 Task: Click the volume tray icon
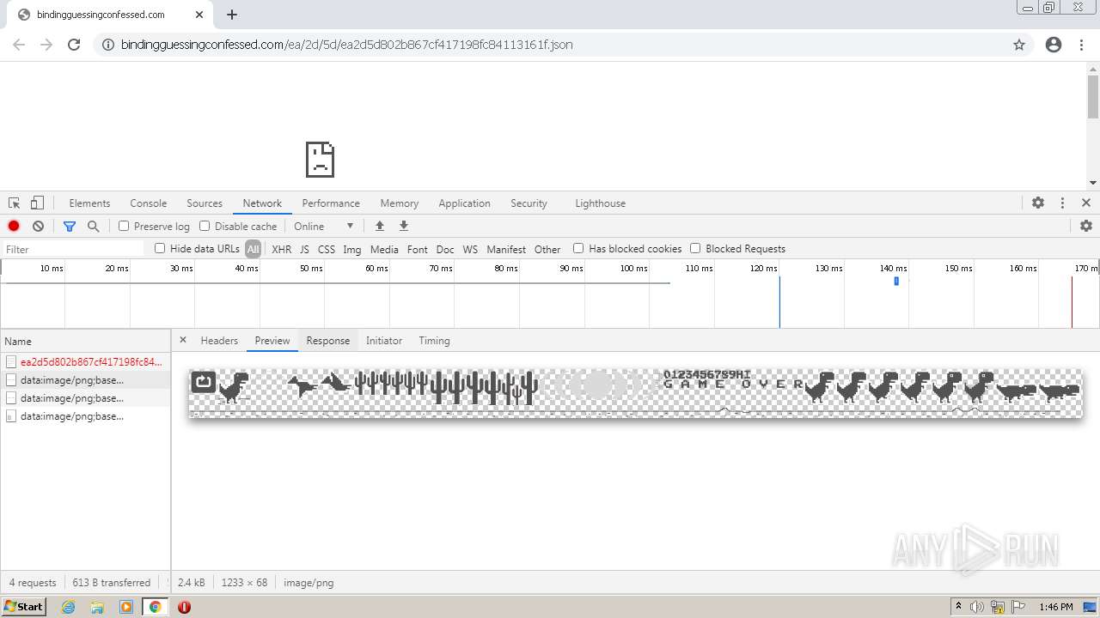point(977,607)
